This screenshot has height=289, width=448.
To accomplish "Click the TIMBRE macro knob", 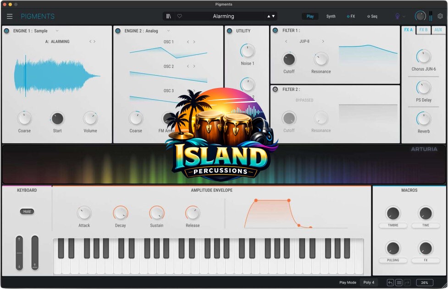I will point(393,213).
